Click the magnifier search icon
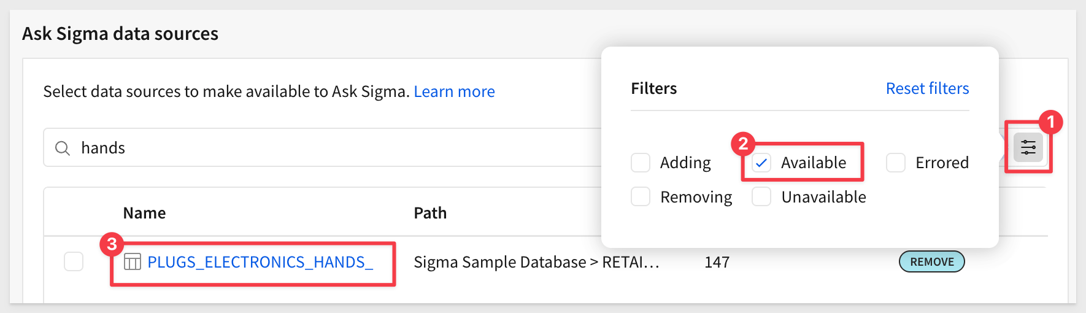 [63, 148]
